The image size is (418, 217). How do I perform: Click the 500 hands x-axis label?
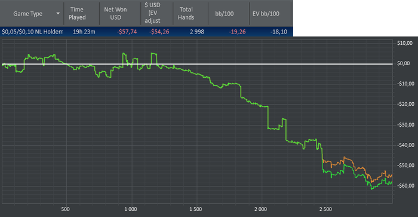coord(65,209)
